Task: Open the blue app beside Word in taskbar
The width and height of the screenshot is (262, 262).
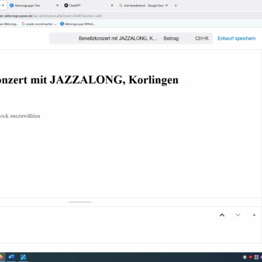Action: click(23, 257)
